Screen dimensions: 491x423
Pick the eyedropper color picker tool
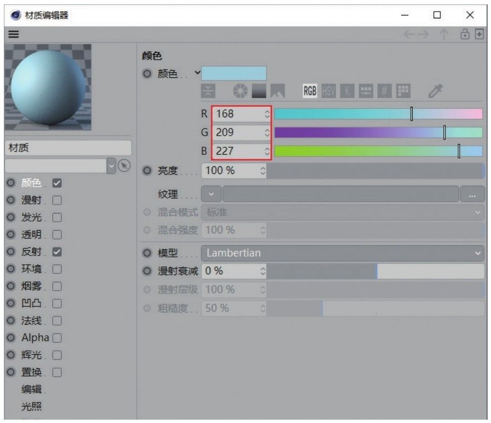[435, 91]
